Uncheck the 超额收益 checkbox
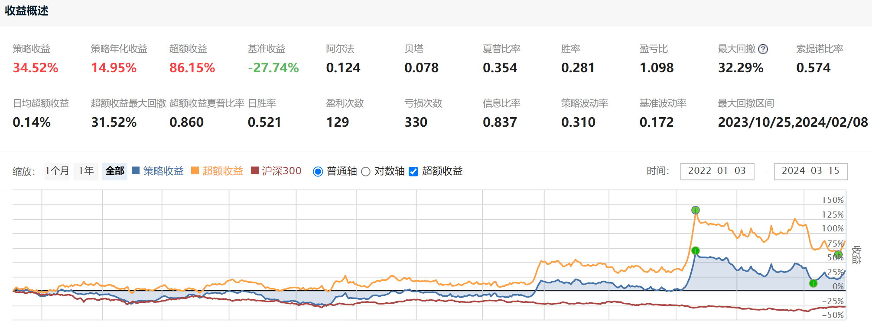Image resolution: width=872 pixels, height=327 pixels. [x=413, y=172]
